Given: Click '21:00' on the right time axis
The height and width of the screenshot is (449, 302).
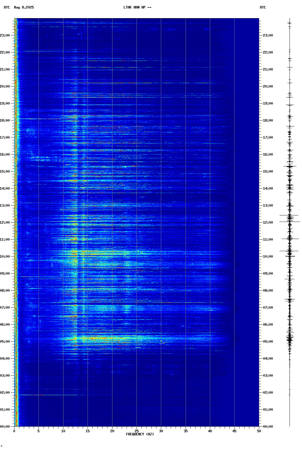Looking at the screenshot, I should coord(268,69).
